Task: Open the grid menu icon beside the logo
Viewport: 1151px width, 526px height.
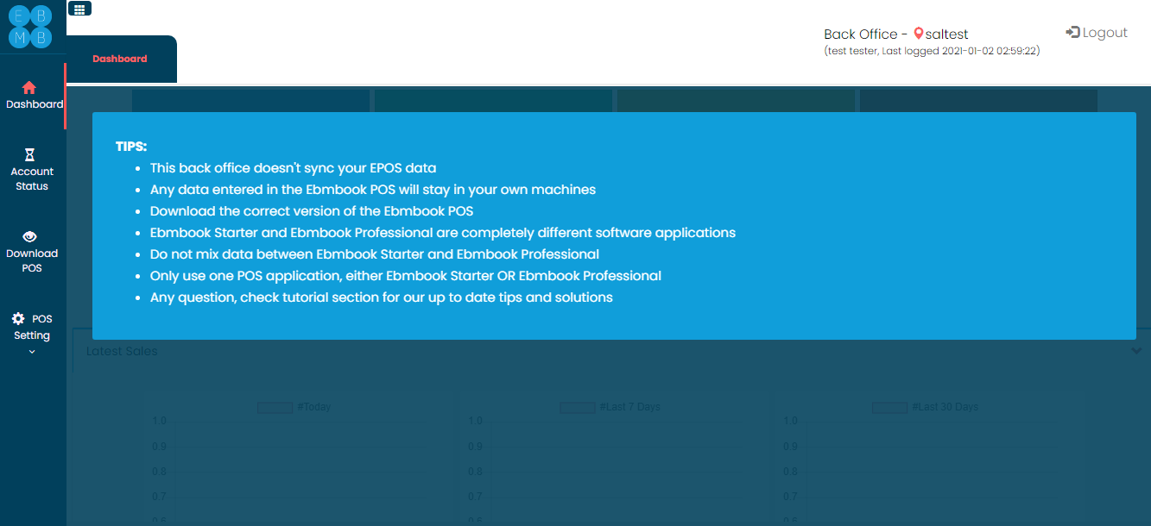Action: pyautogui.click(x=79, y=9)
